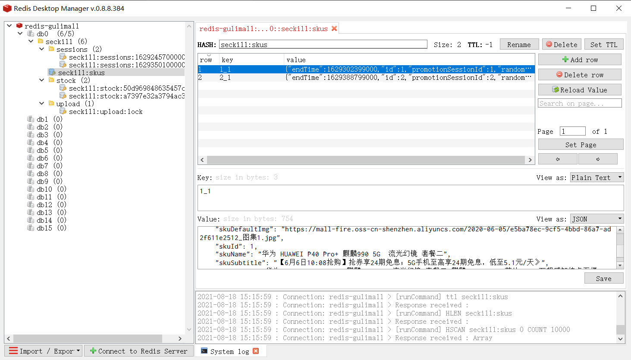Image resolution: width=631 pixels, height=360 pixels.
Task: Click key icon of seckill:stock:a7397e32a3794ac3
Action: tap(63, 96)
